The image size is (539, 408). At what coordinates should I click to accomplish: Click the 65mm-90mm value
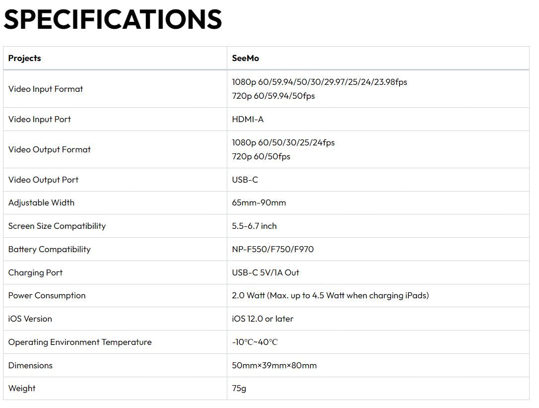[259, 203]
